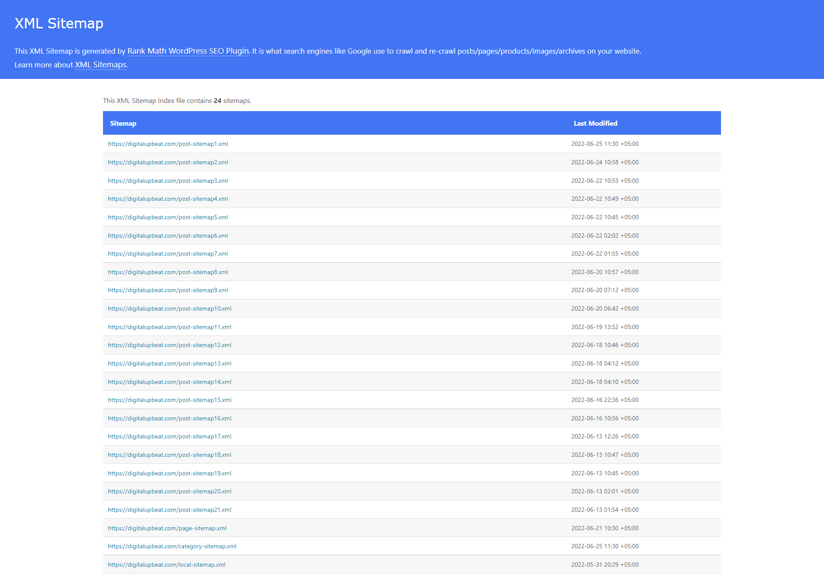Click date 2022-06-13 12:26 +05:00
Image resolution: width=824 pixels, height=583 pixels.
pos(605,436)
